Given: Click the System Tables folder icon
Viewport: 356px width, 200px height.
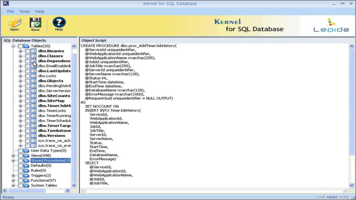Looking at the screenshot, I should pos(26,185).
